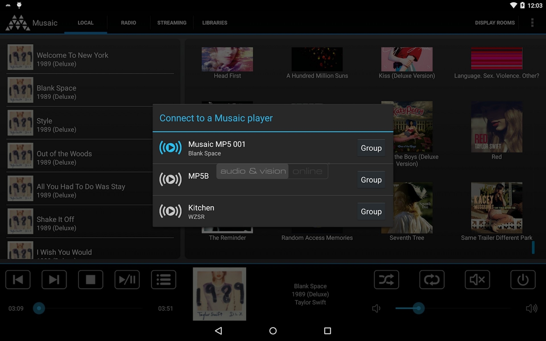This screenshot has height=341, width=546.
Task: Click the Android debug notification icon
Action: tap(19, 5)
